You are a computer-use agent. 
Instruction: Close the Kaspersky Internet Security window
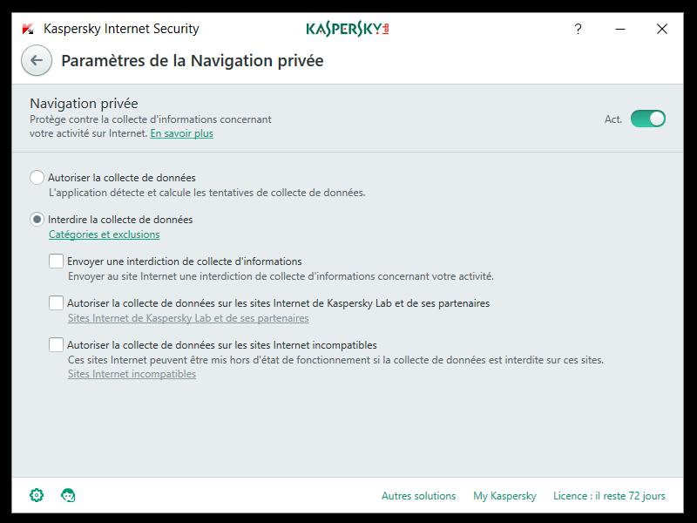(662, 29)
